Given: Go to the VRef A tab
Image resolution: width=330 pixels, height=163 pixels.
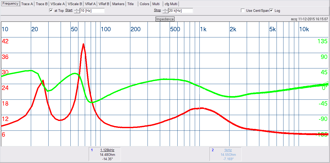Looking at the screenshot, I should (x=90, y=4).
